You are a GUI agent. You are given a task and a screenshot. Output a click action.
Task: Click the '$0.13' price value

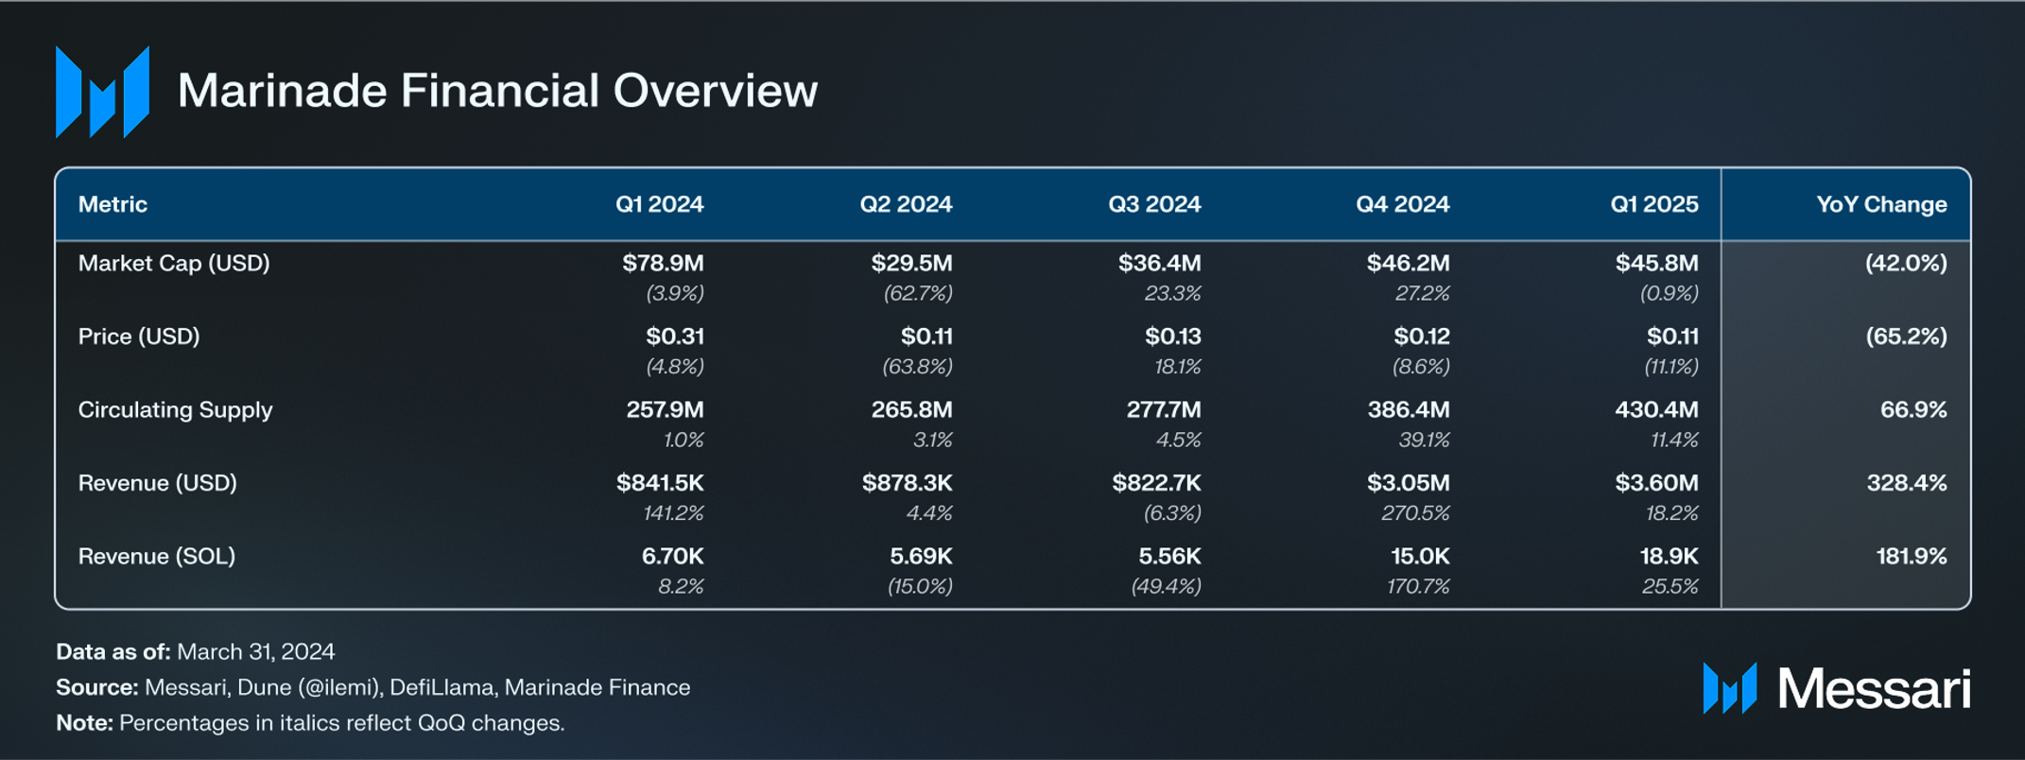[1172, 337]
